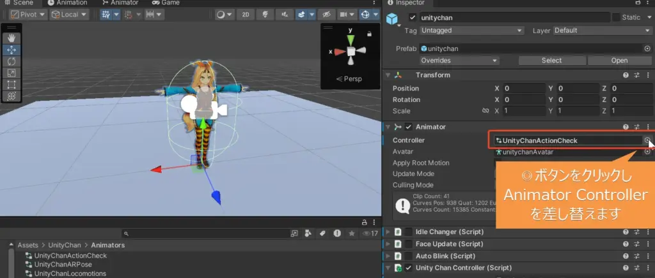This screenshot has height=278, width=655.
Task: Expand the Idle Changer script component
Action: coord(388,232)
